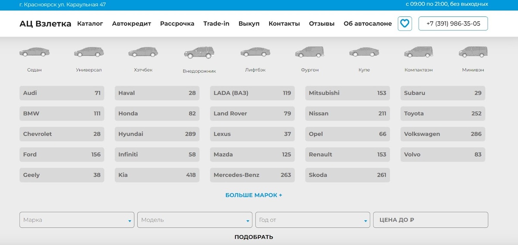
Task: Choose the BMW brand button
Action: [x=62, y=114]
